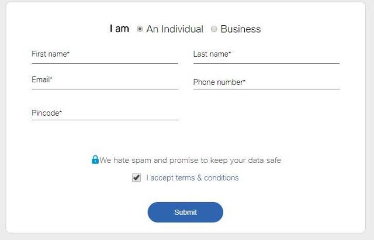Click the "An Individual" label text
The image size is (374, 240).
tap(175, 29)
